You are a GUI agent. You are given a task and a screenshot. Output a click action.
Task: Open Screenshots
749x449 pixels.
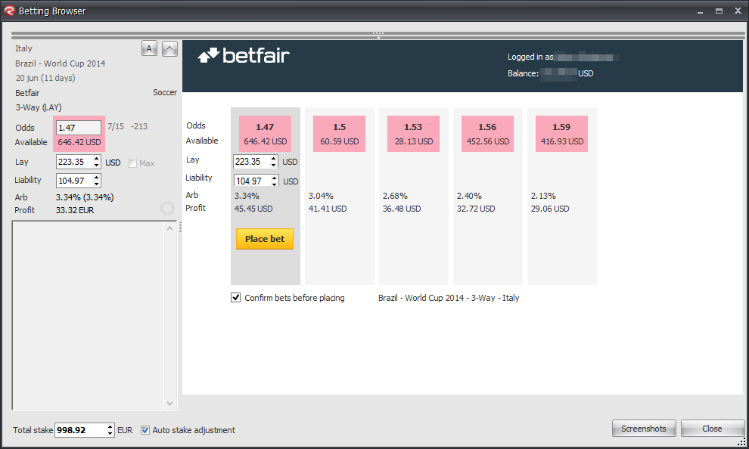[x=643, y=429]
